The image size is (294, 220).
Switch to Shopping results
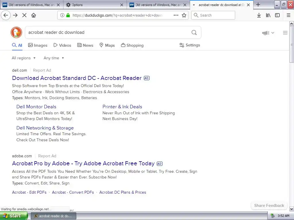coord(132,45)
